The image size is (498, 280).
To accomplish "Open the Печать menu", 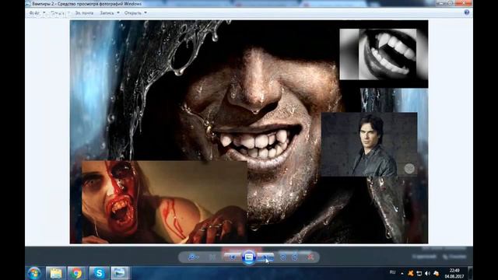I will coord(60,13).
